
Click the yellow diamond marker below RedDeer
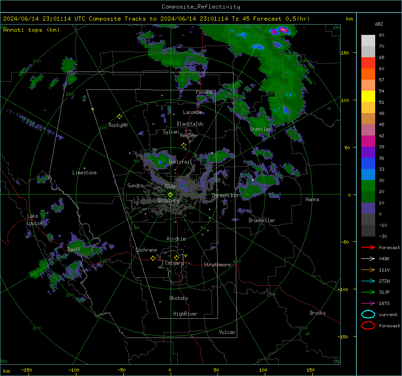[184, 145]
